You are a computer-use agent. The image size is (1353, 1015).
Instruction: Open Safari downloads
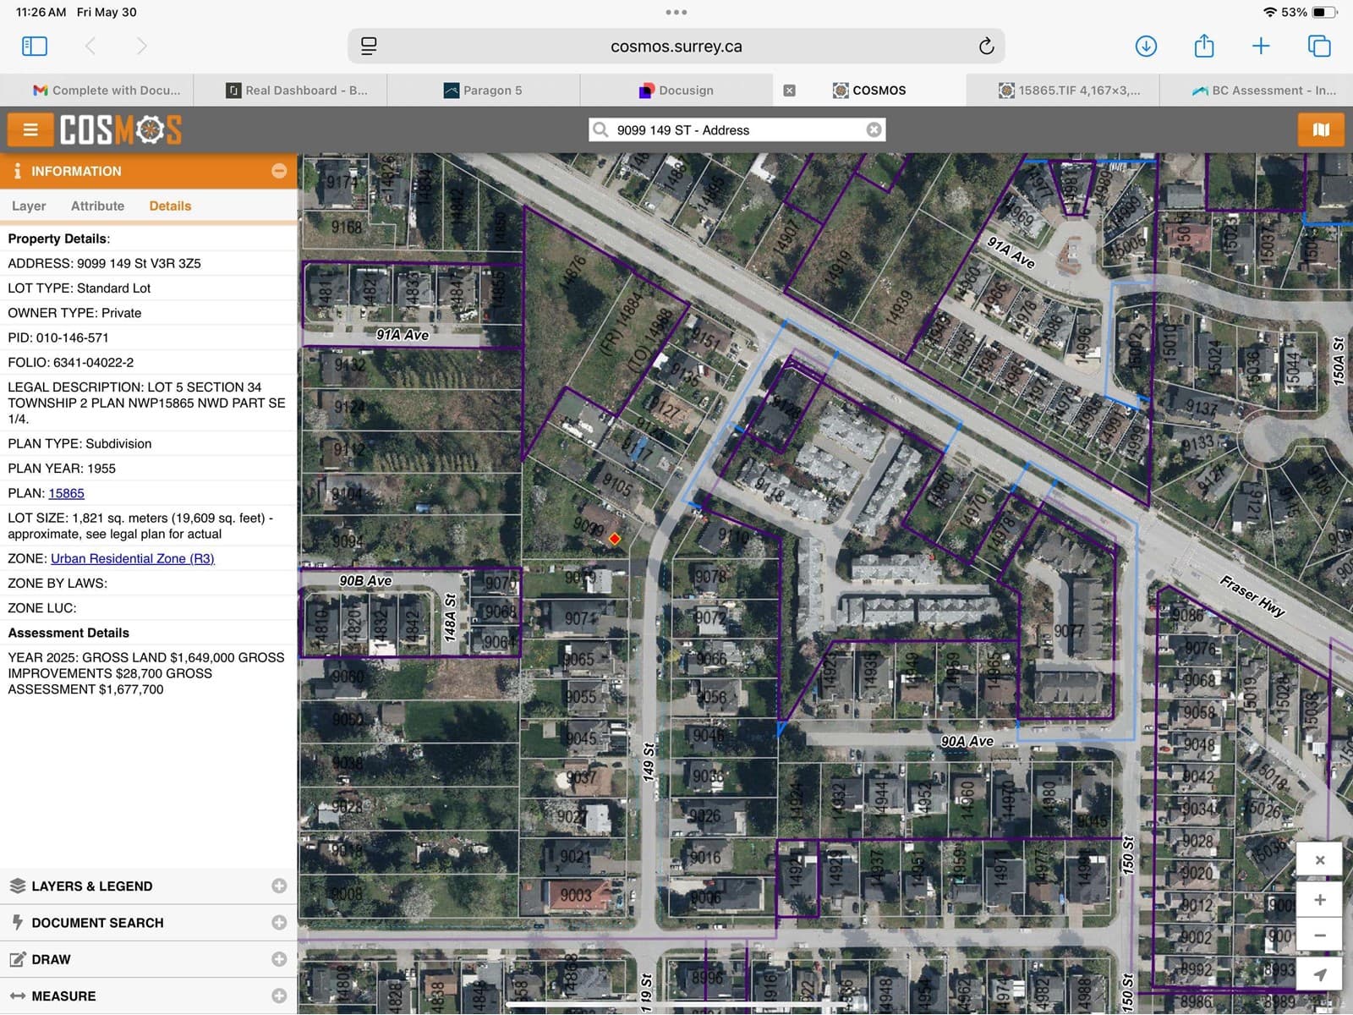click(1146, 47)
